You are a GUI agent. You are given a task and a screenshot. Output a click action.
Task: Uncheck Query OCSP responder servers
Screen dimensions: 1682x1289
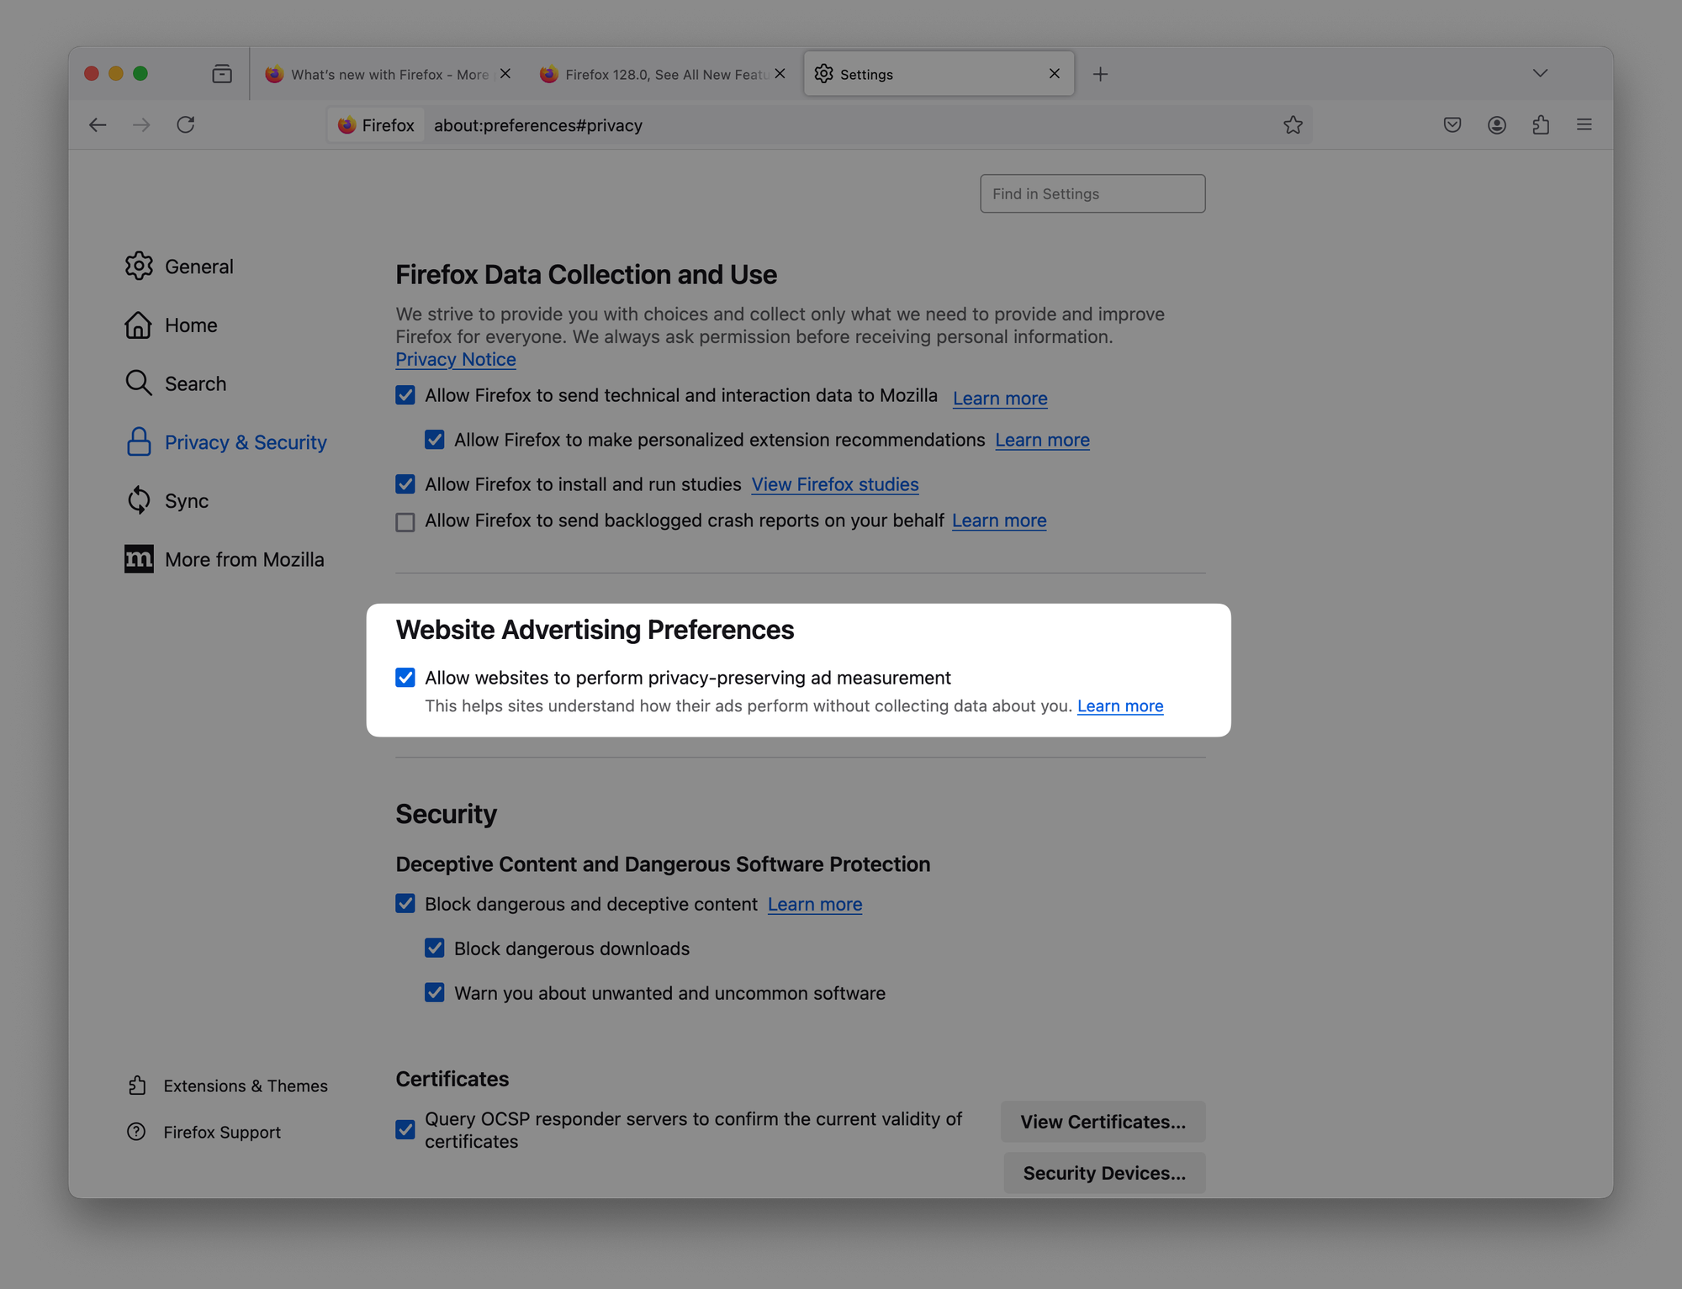pyautogui.click(x=405, y=1129)
